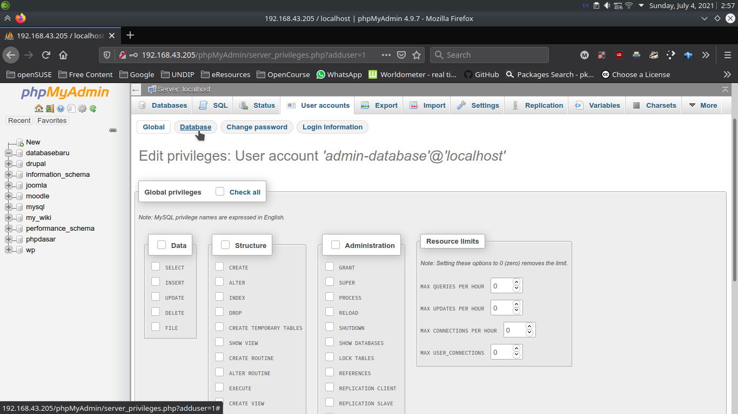Click the uBlock Origin extension icon
The image size is (738, 414).
619,55
